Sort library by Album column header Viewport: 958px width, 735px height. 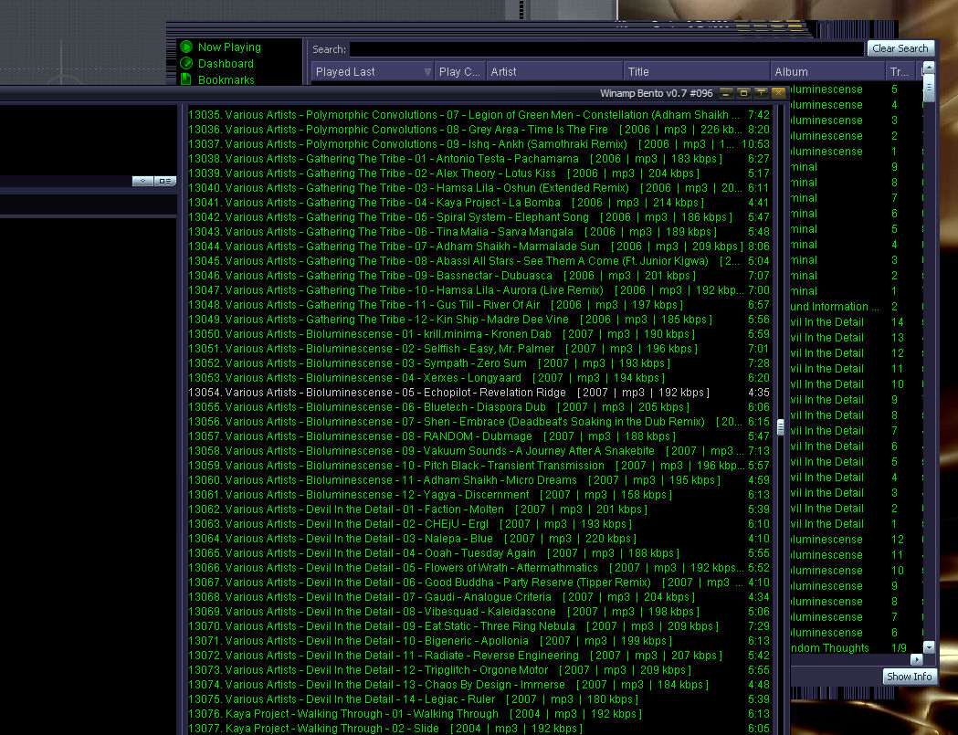[x=828, y=71]
